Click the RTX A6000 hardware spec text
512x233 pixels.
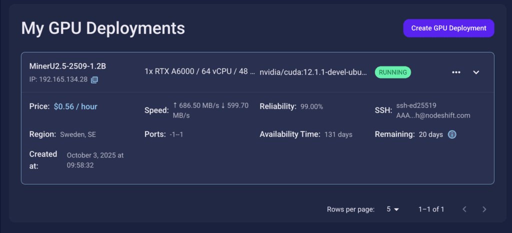pyautogui.click(x=199, y=72)
